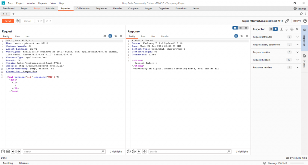Image resolution: width=308 pixels, height=165 pixels.
Task: Jump to previous Request search match
Action: point(13,151)
